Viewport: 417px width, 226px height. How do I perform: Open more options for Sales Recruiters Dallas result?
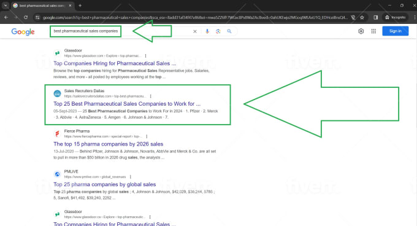(x=150, y=96)
